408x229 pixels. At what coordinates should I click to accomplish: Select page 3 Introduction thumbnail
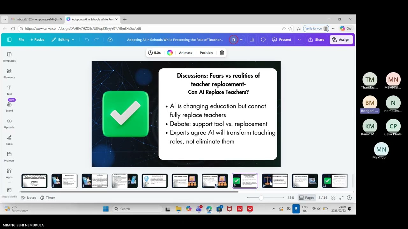[x=95, y=181]
